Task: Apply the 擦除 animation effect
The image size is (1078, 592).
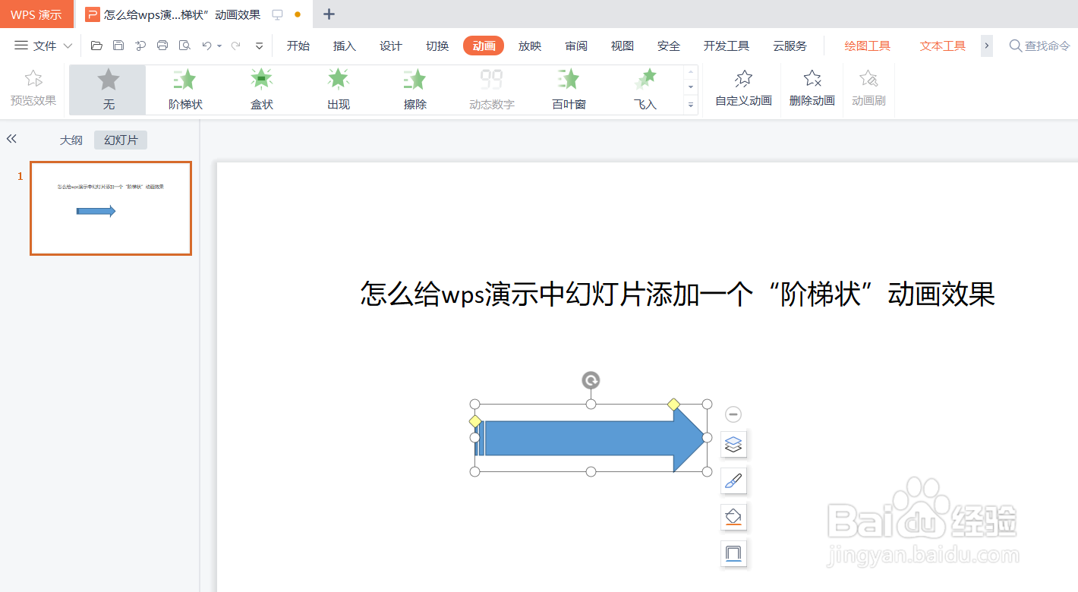Action: [415, 90]
